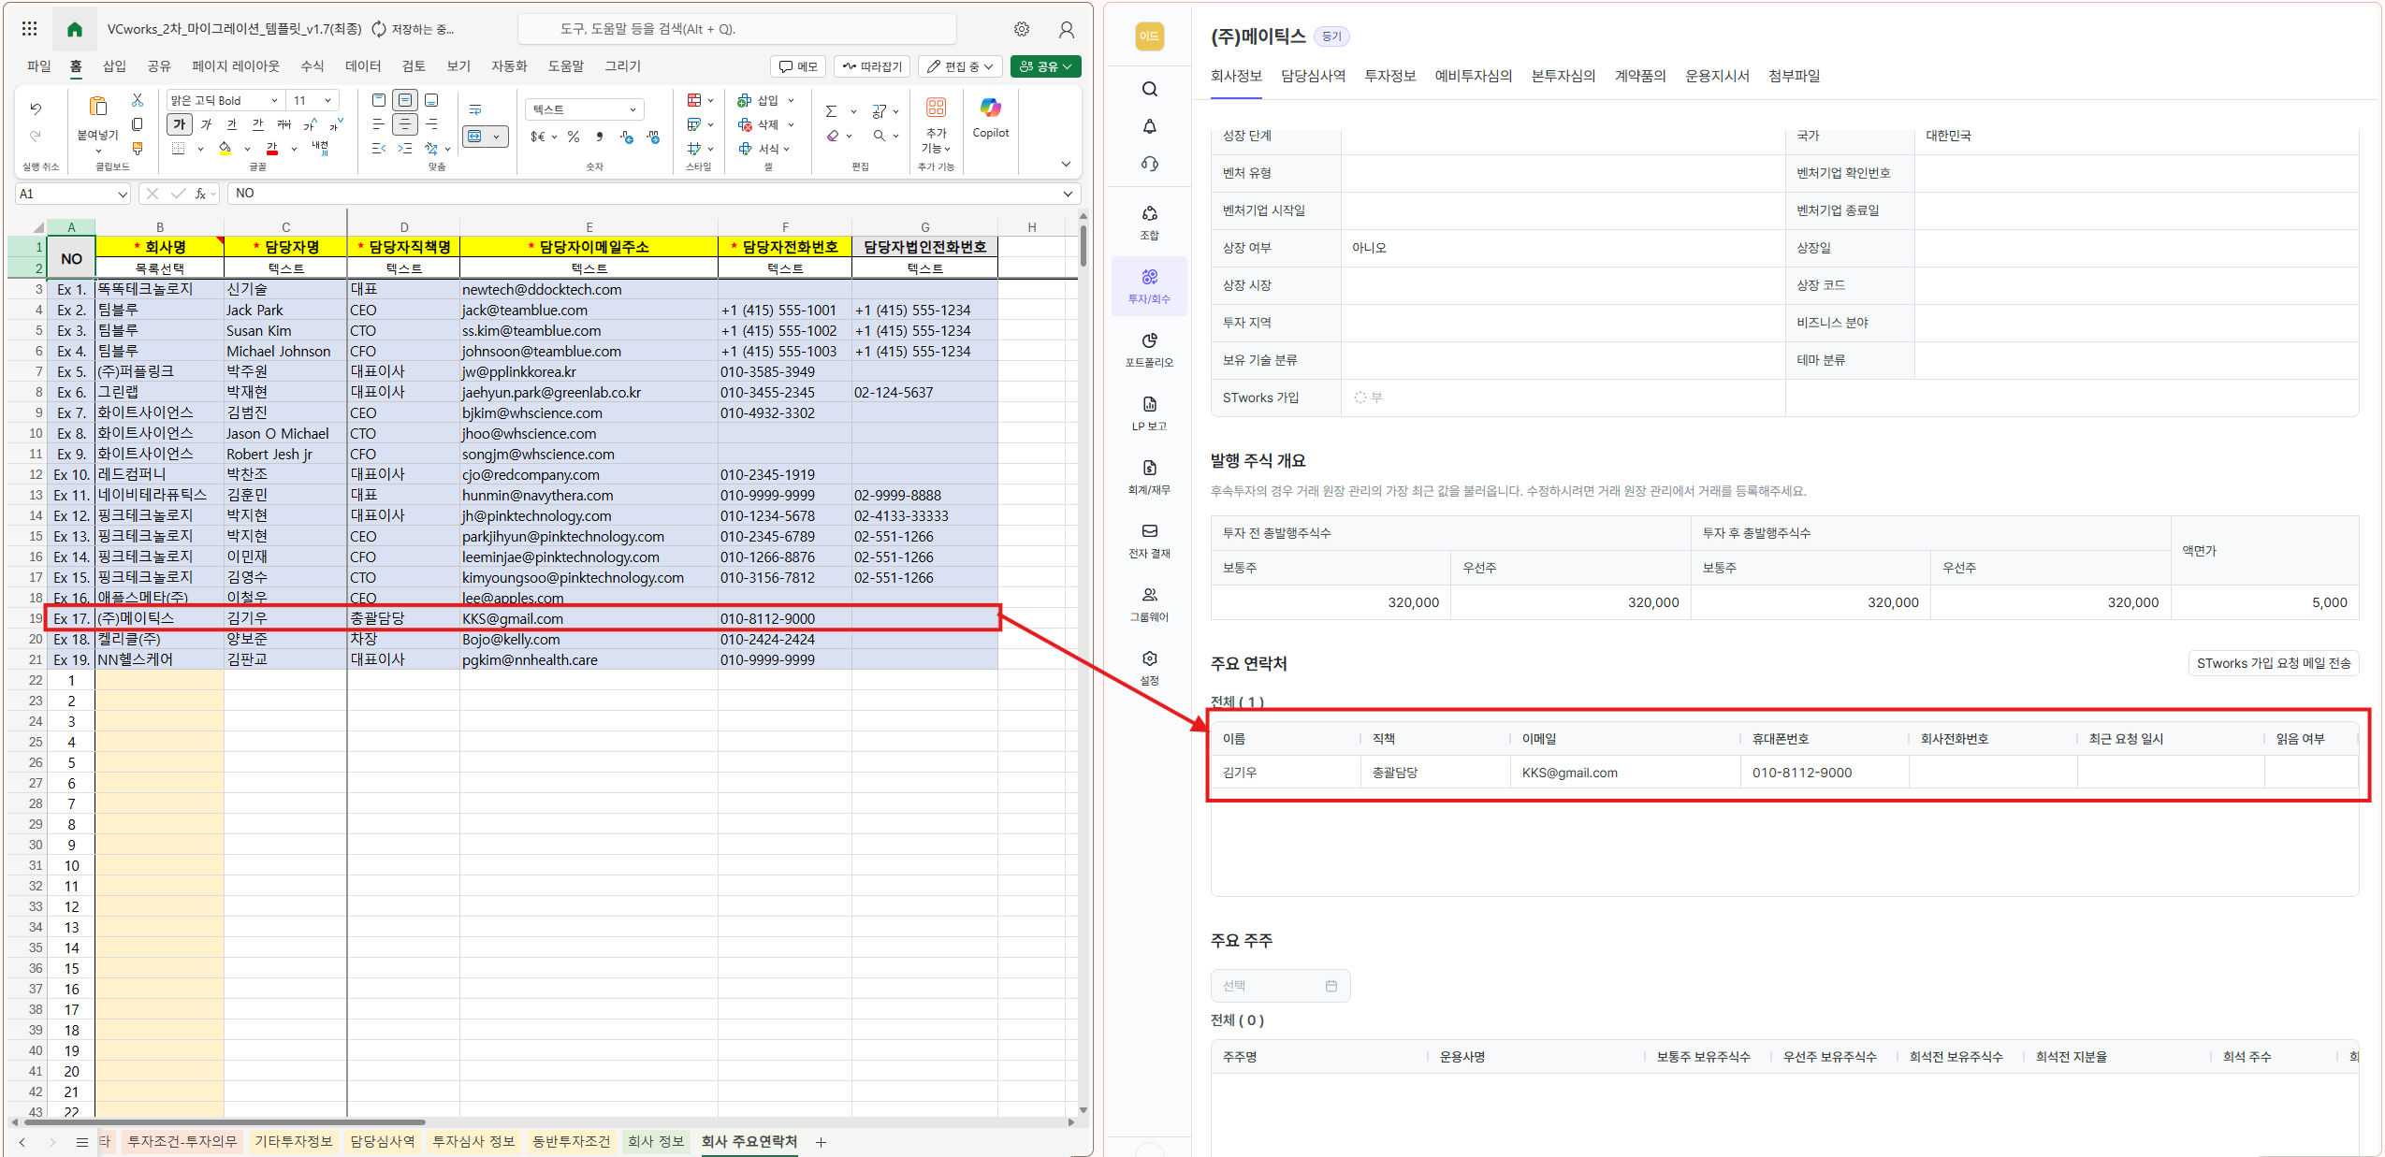Toggle bold 가 formatting button
Screen dimensions: 2385x1157
[x=179, y=124]
